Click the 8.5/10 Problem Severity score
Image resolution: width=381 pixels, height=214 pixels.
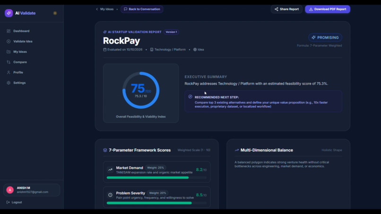click(201, 195)
